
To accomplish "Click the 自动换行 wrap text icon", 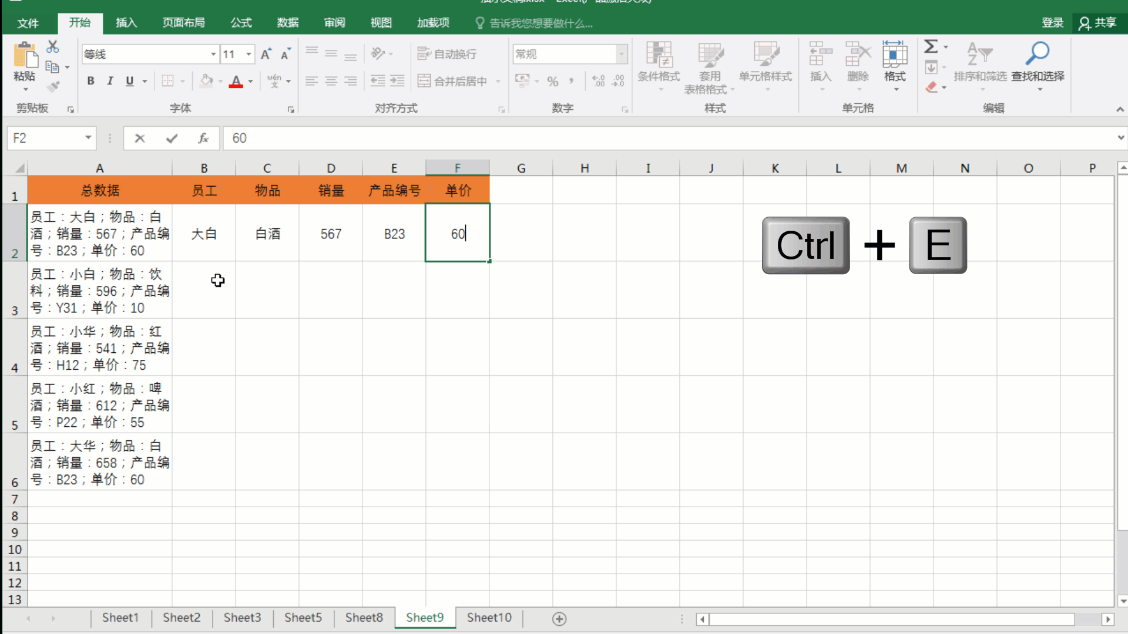I will pyautogui.click(x=424, y=53).
